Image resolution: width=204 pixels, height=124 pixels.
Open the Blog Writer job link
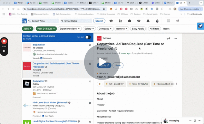click(x=39, y=45)
